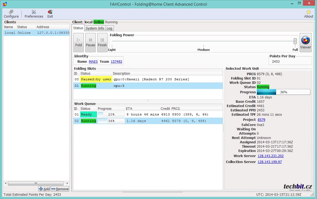
Task: Open work server 128.143.231.202 link
Action: (270, 156)
